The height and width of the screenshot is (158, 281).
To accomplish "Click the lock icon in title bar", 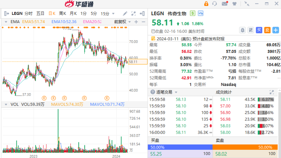I will tap(206, 4).
